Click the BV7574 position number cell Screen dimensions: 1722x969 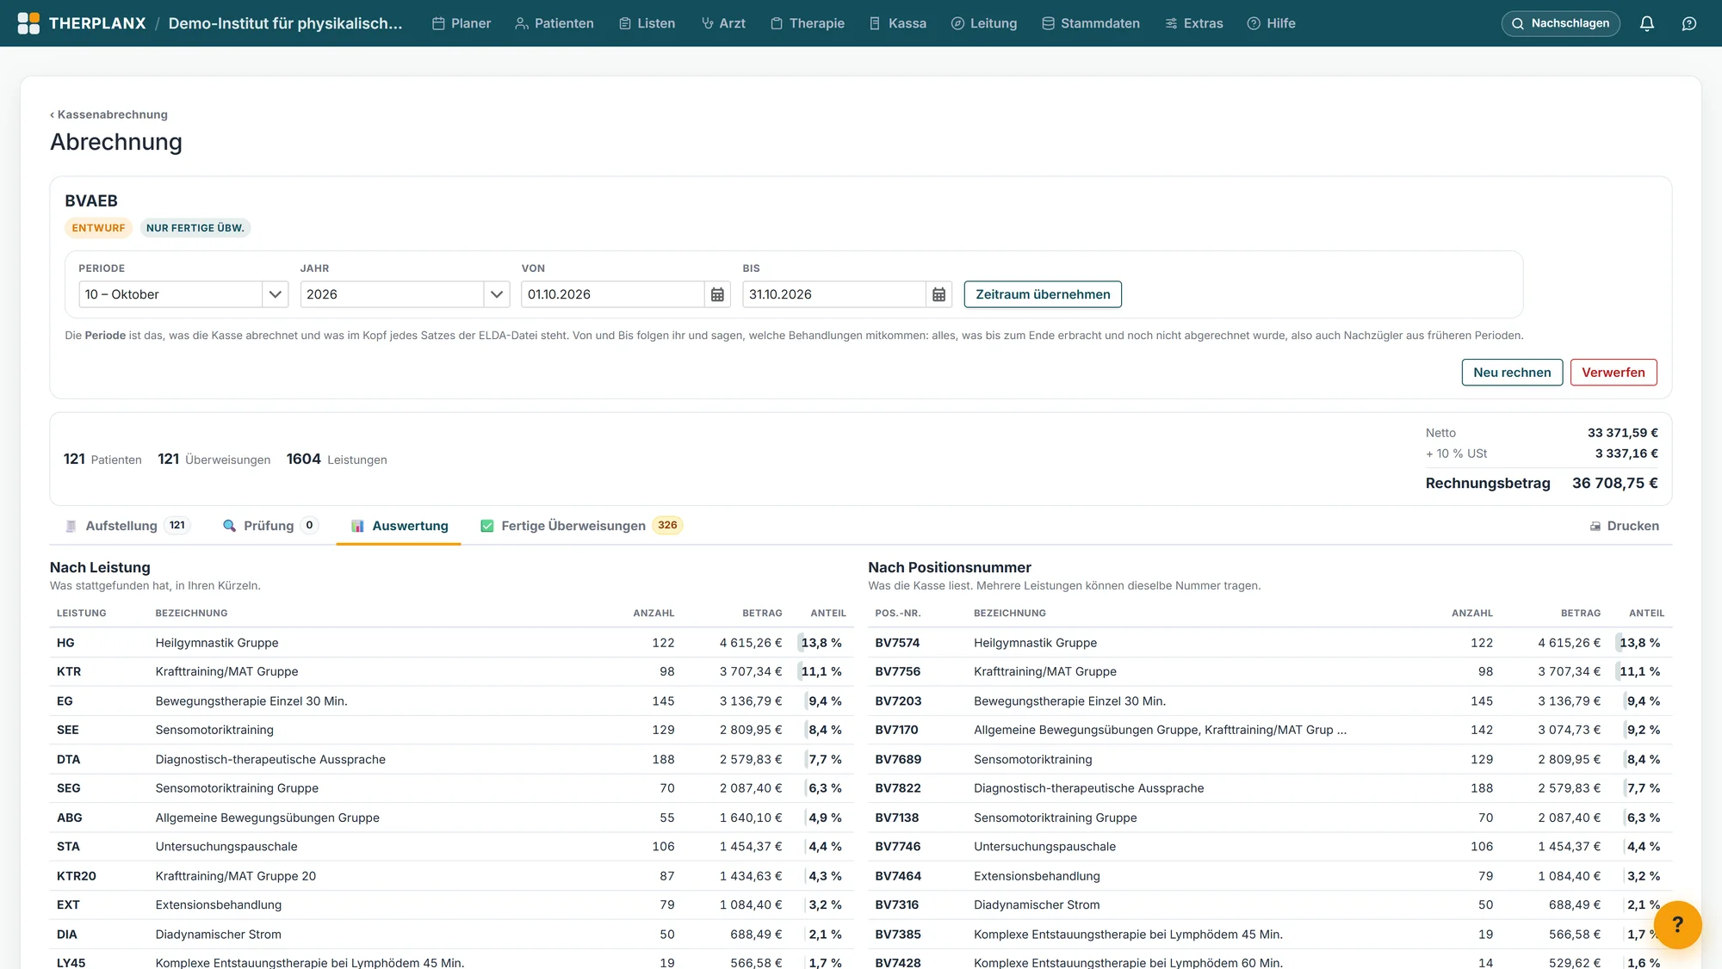(x=897, y=643)
